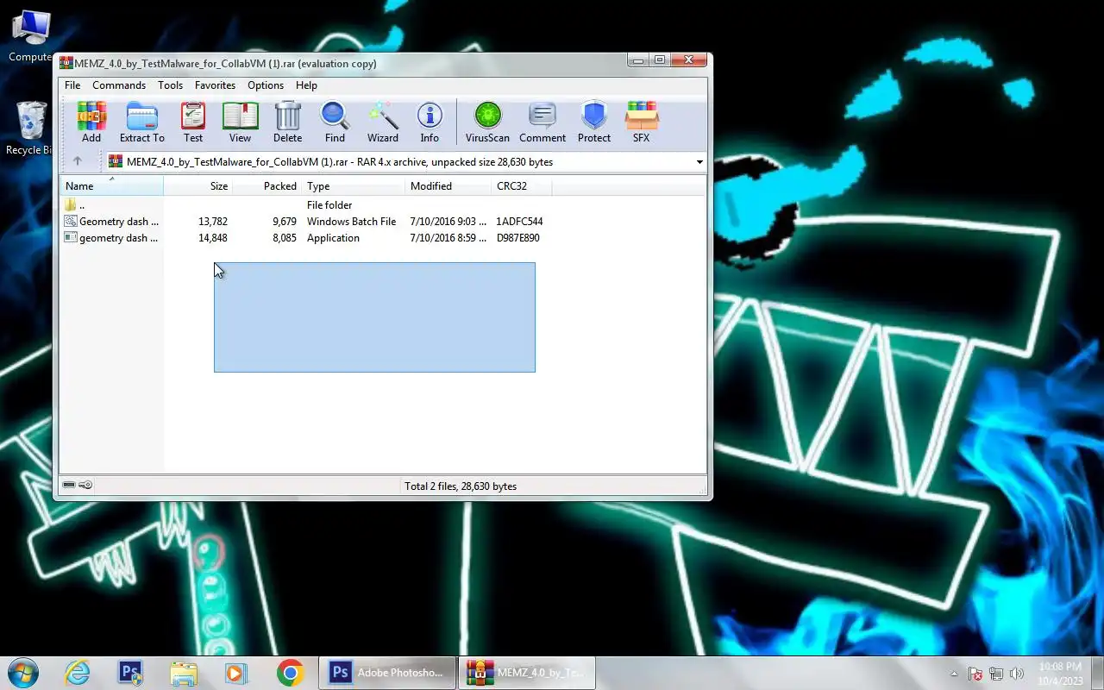1104x690 pixels.
Task: Open the Windows Start button
Action: [22, 673]
